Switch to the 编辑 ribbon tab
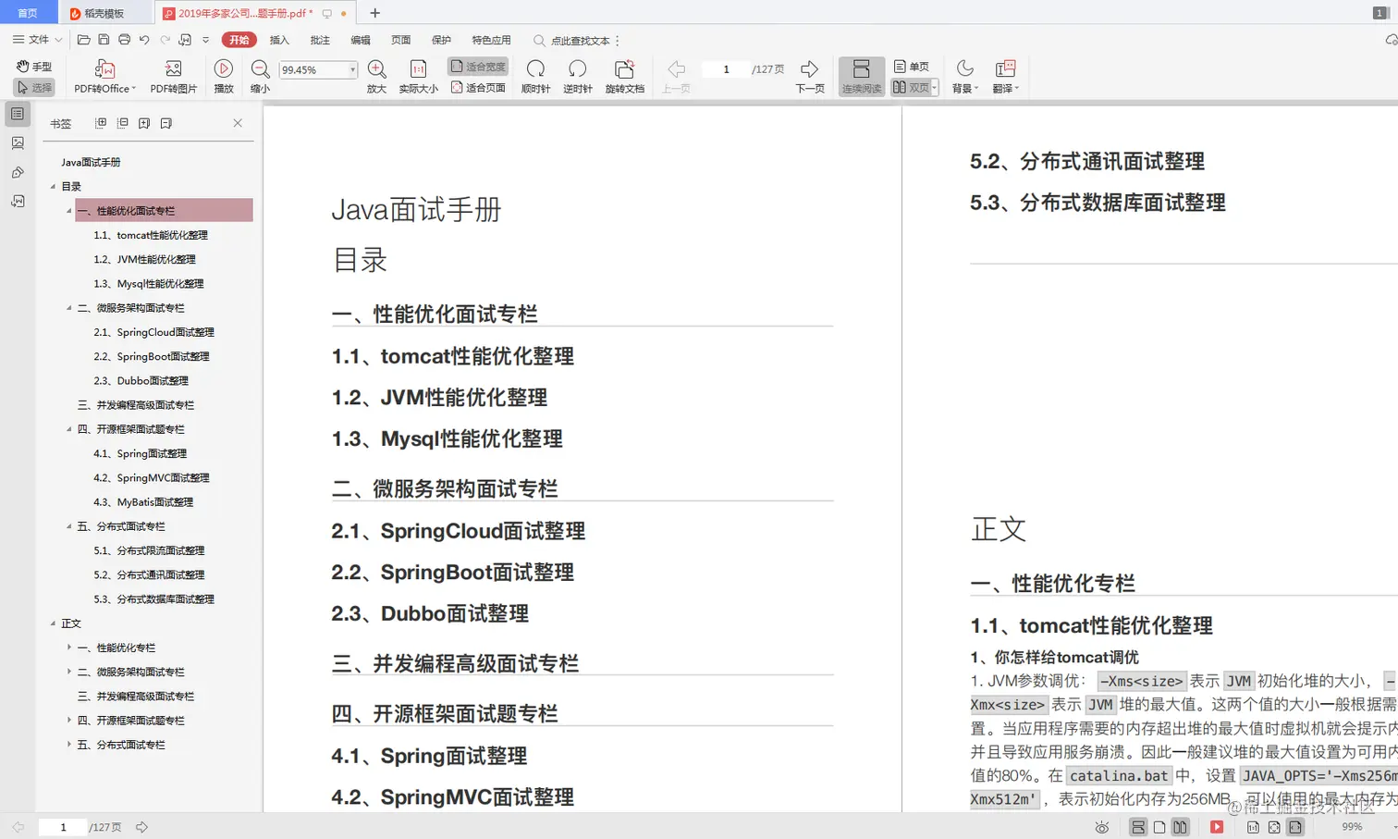This screenshot has width=1398, height=839. pyautogui.click(x=361, y=40)
